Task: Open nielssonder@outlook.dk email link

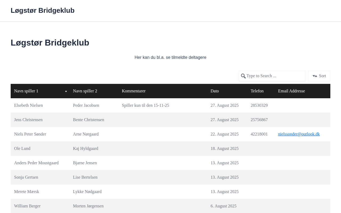Action: point(299,134)
